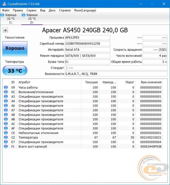Click status orb for attribute C2
This screenshot has height=185, width=170.
click(6, 137)
